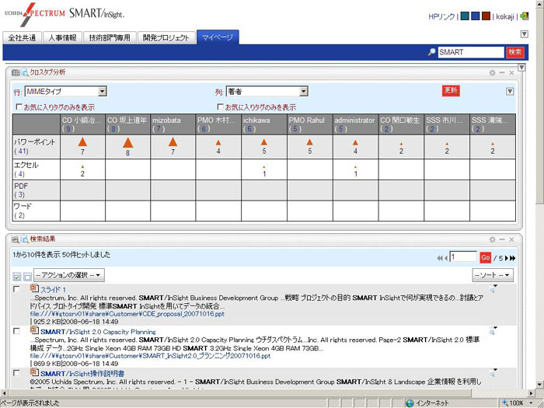Click the red 更新 button
This screenshot has height=408, width=544.
tap(451, 91)
